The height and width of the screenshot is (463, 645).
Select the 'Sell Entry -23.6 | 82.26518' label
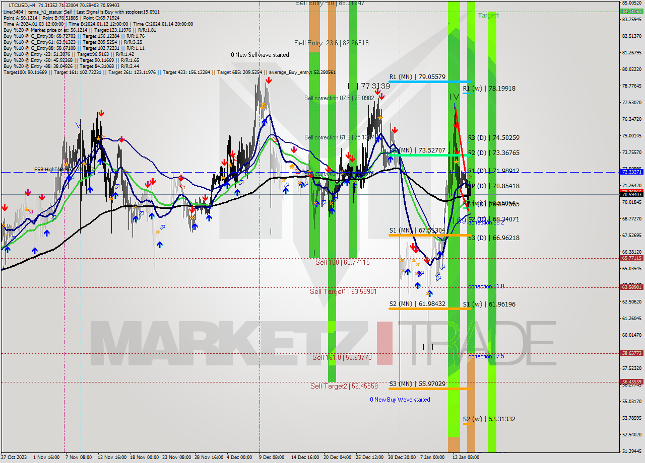pos(332,43)
